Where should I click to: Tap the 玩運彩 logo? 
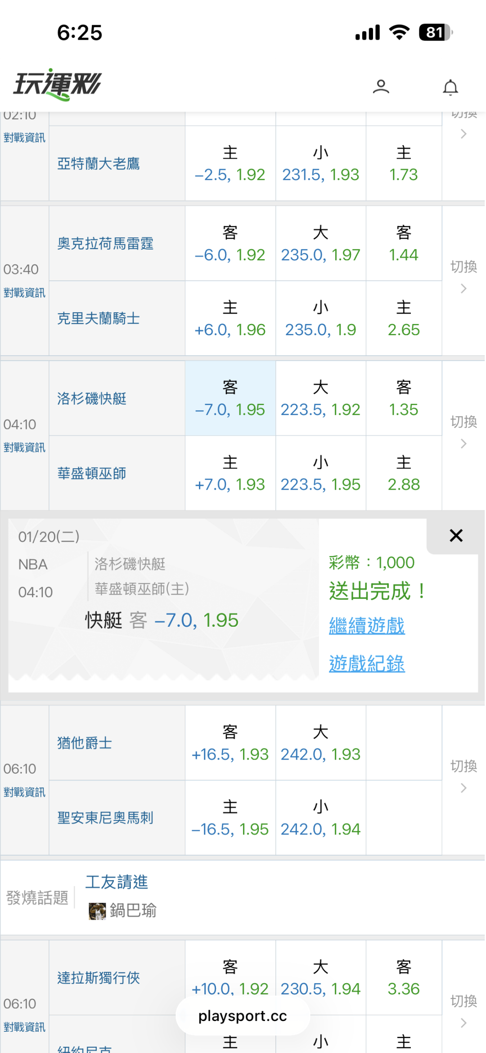point(58,84)
